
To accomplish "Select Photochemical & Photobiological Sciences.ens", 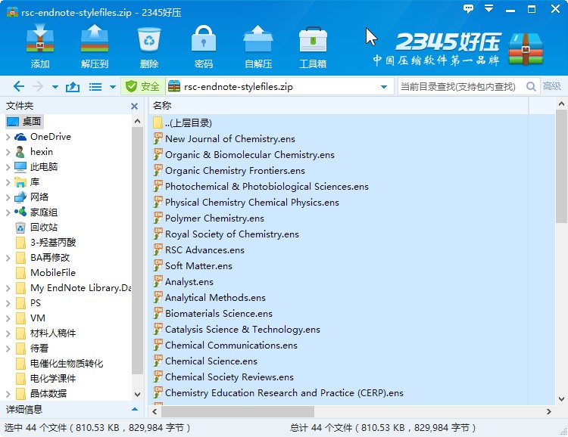I will point(267,187).
